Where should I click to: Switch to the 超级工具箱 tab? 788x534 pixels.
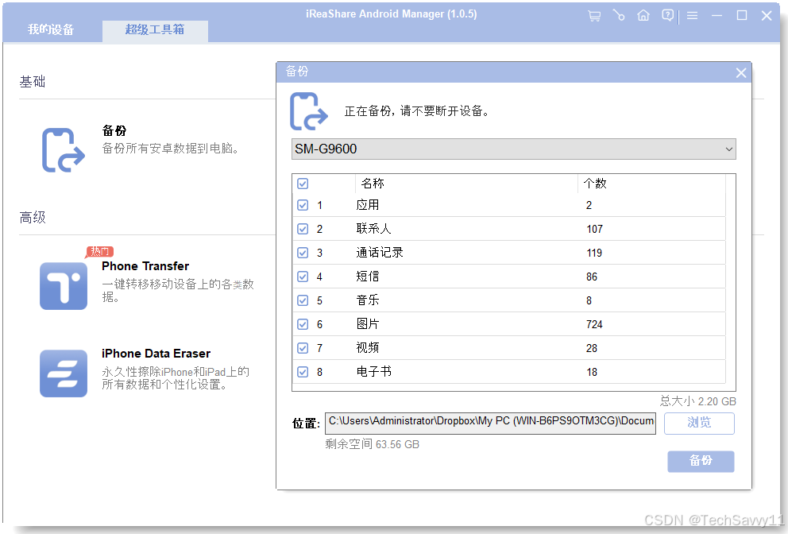coord(155,29)
